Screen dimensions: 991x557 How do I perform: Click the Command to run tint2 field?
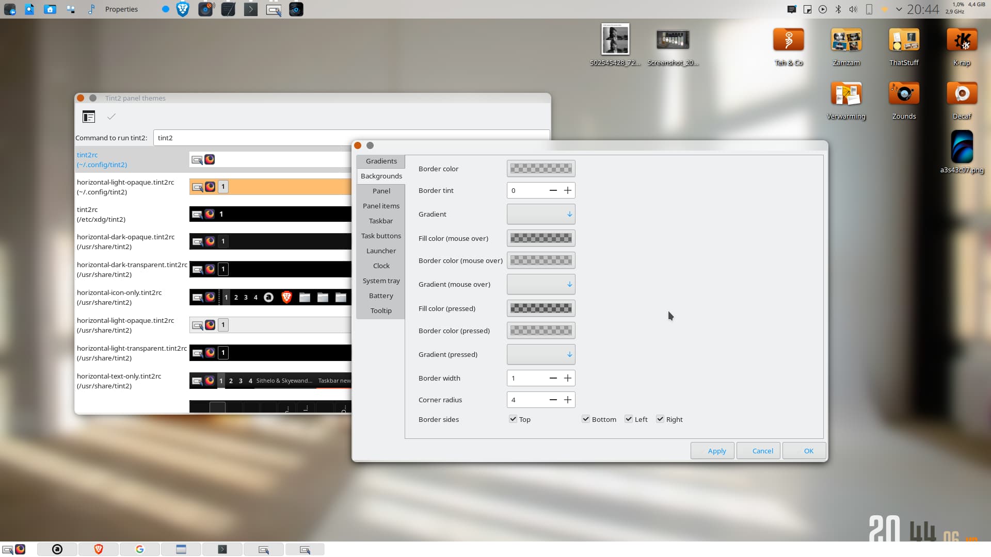[x=351, y=138]
